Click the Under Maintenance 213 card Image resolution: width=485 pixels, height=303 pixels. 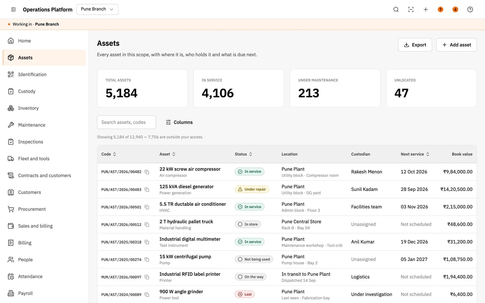coord(335,88)
